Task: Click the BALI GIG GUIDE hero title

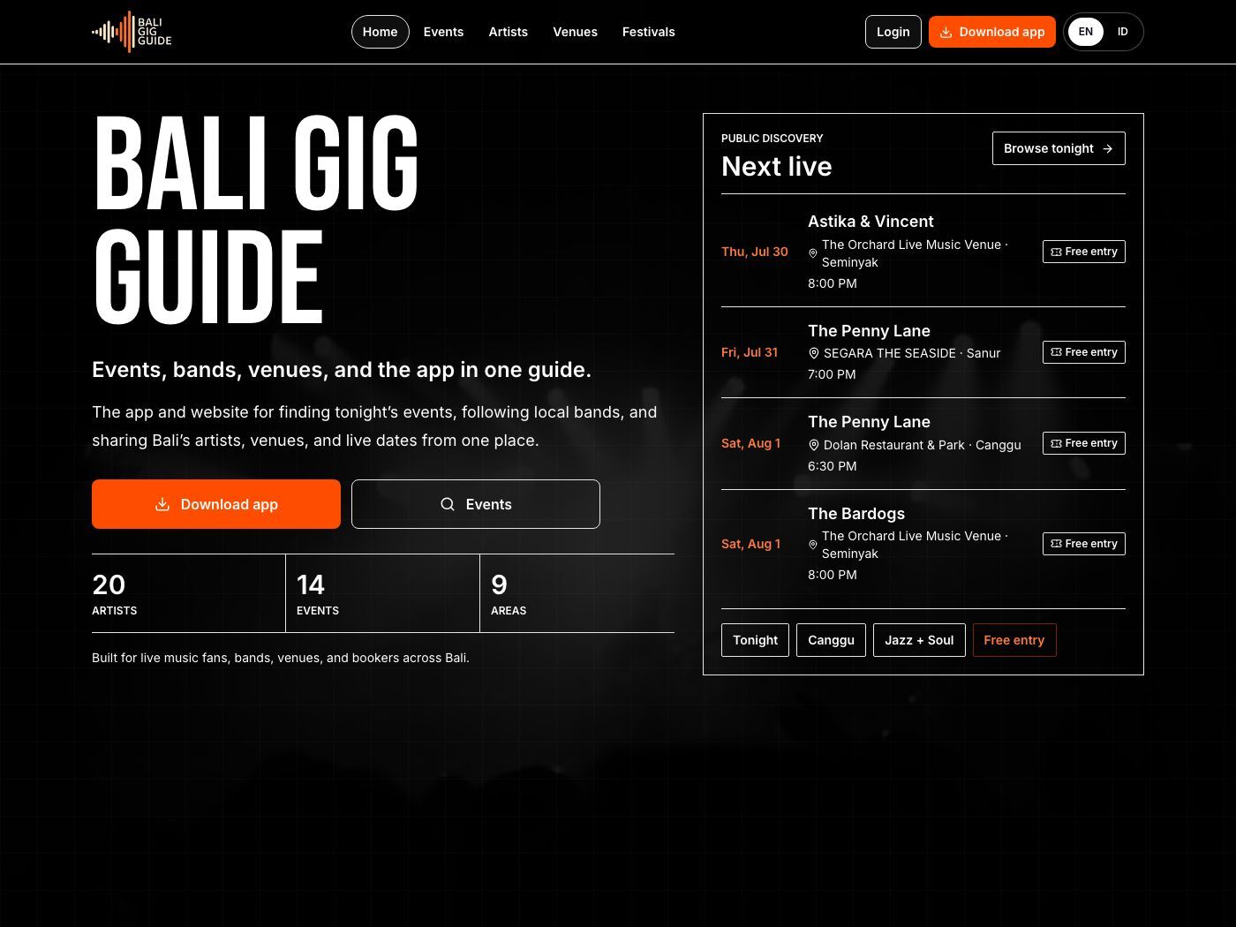Action: 256,220
